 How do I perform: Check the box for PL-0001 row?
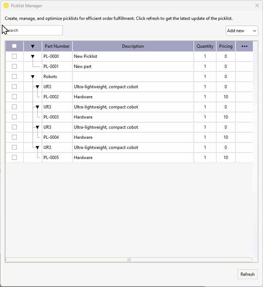[14, 66]
